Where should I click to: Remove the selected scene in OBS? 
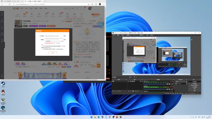point(115,91)
